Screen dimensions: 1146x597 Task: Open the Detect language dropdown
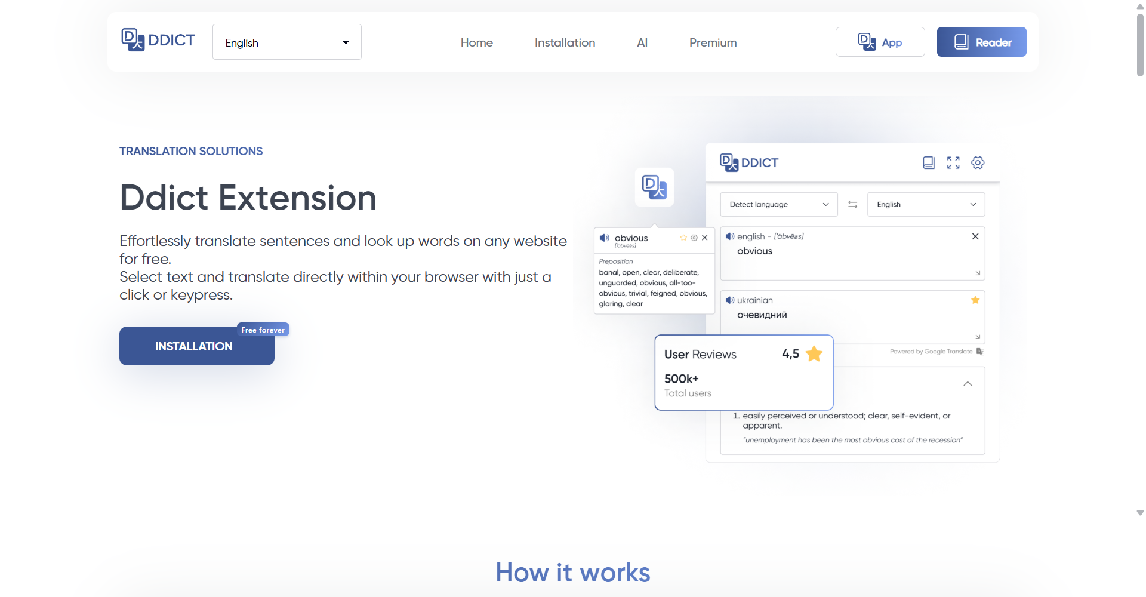tap(779, 204)
